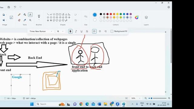The image size is (194, 109).
Task: Pick the green colour swatch
Action: [121, 14]
